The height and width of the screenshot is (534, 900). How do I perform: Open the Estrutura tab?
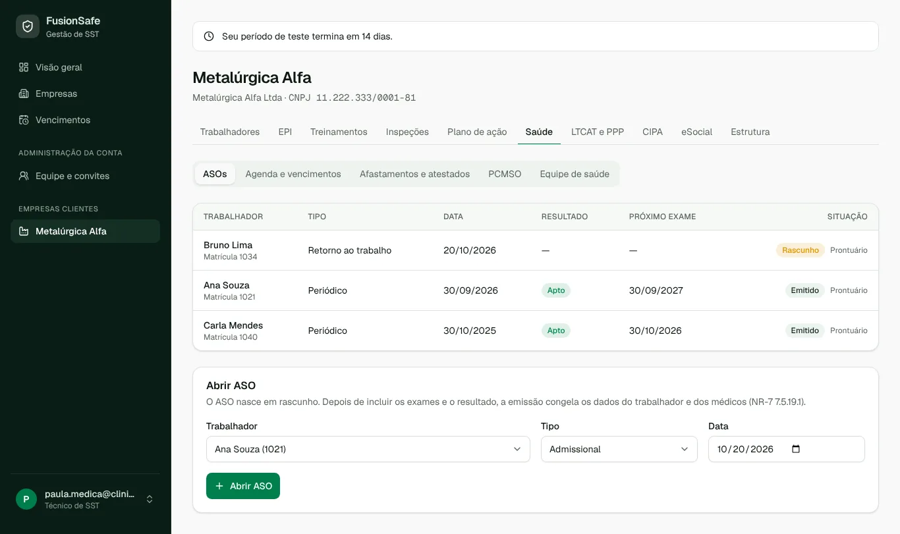pos(750,132)
